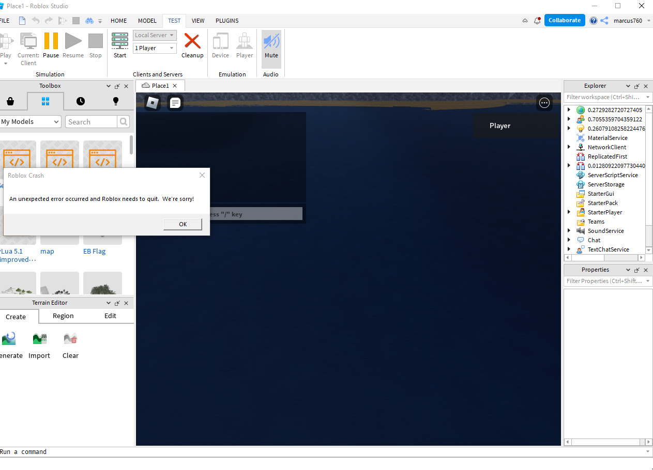Screen dimensions: 653x470
Task: Click the blue Help question mark icon
Action: (594, 21)
